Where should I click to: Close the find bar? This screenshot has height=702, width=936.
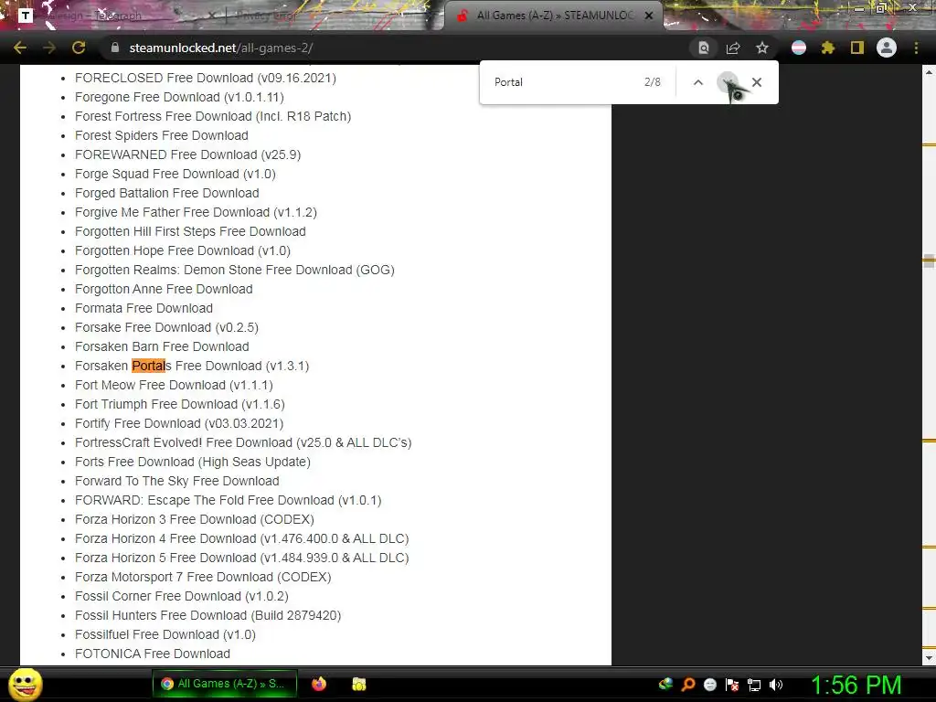[757, 82]
